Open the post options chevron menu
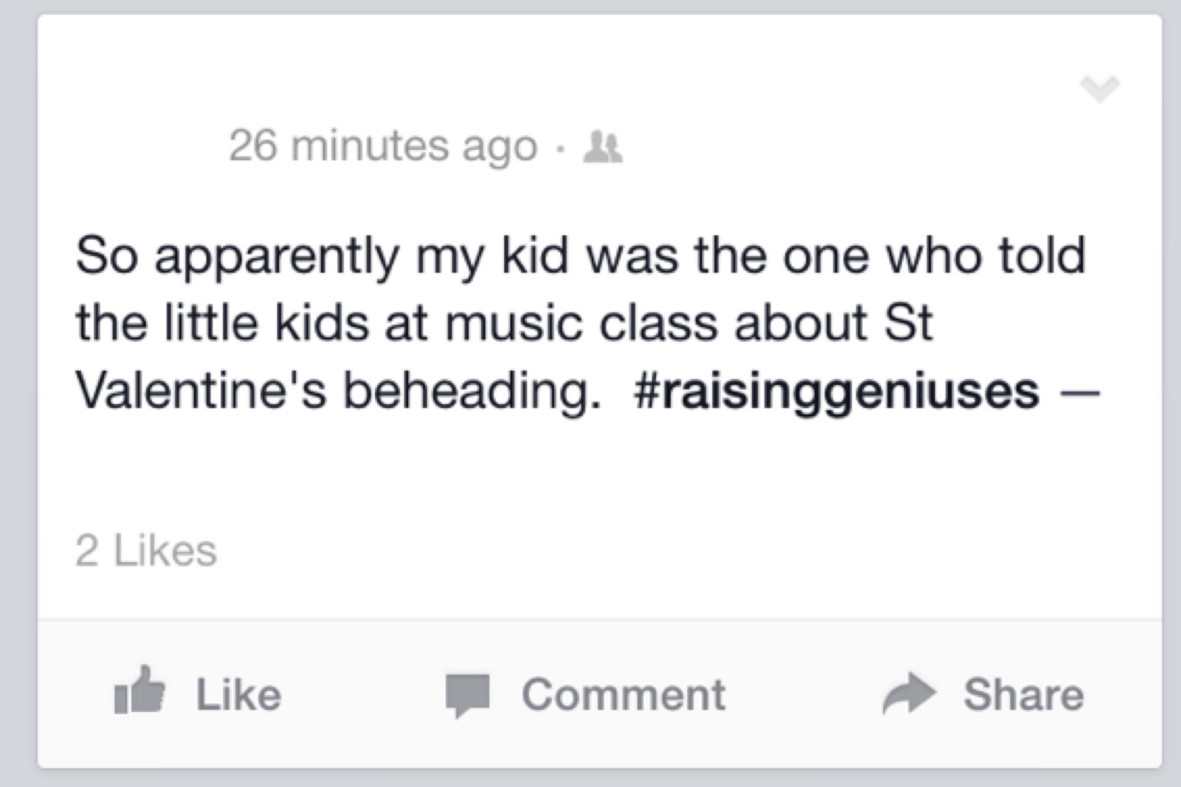This screenshot has width=1181, height=787. [1099, 90]
